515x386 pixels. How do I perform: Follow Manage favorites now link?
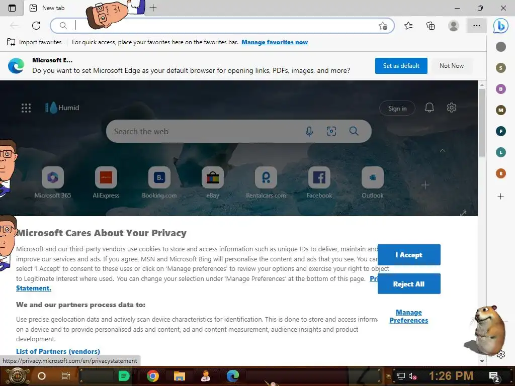[275, 42]
